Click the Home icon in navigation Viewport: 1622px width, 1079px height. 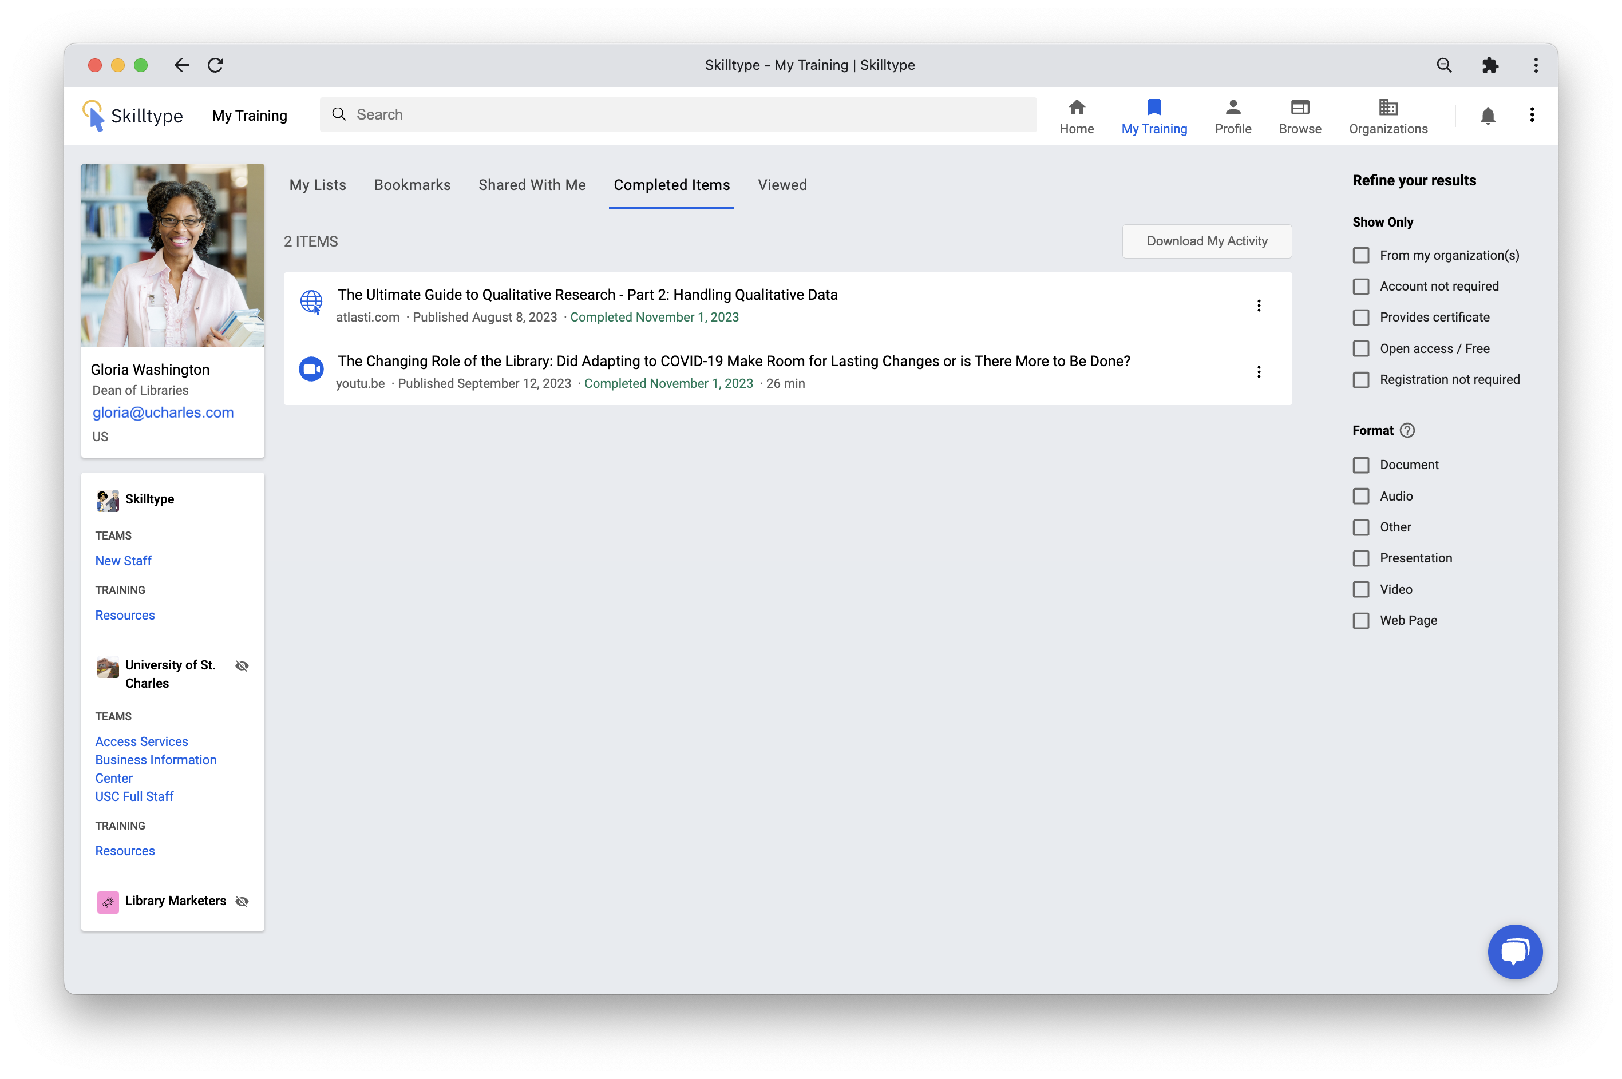coord(1076,108)
